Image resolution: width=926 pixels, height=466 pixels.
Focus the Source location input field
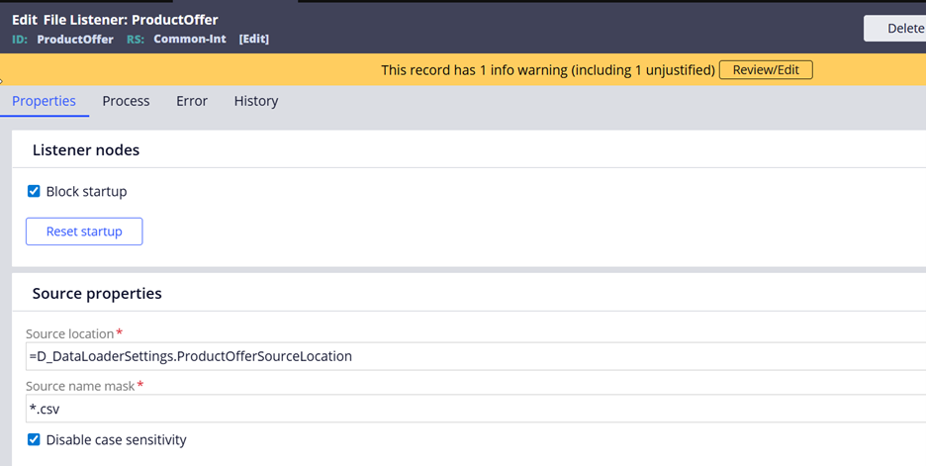click(475, 356)
